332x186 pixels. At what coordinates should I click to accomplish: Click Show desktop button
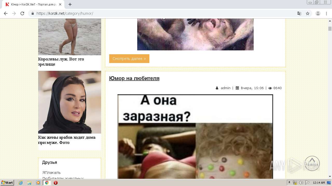coord(329,183)
